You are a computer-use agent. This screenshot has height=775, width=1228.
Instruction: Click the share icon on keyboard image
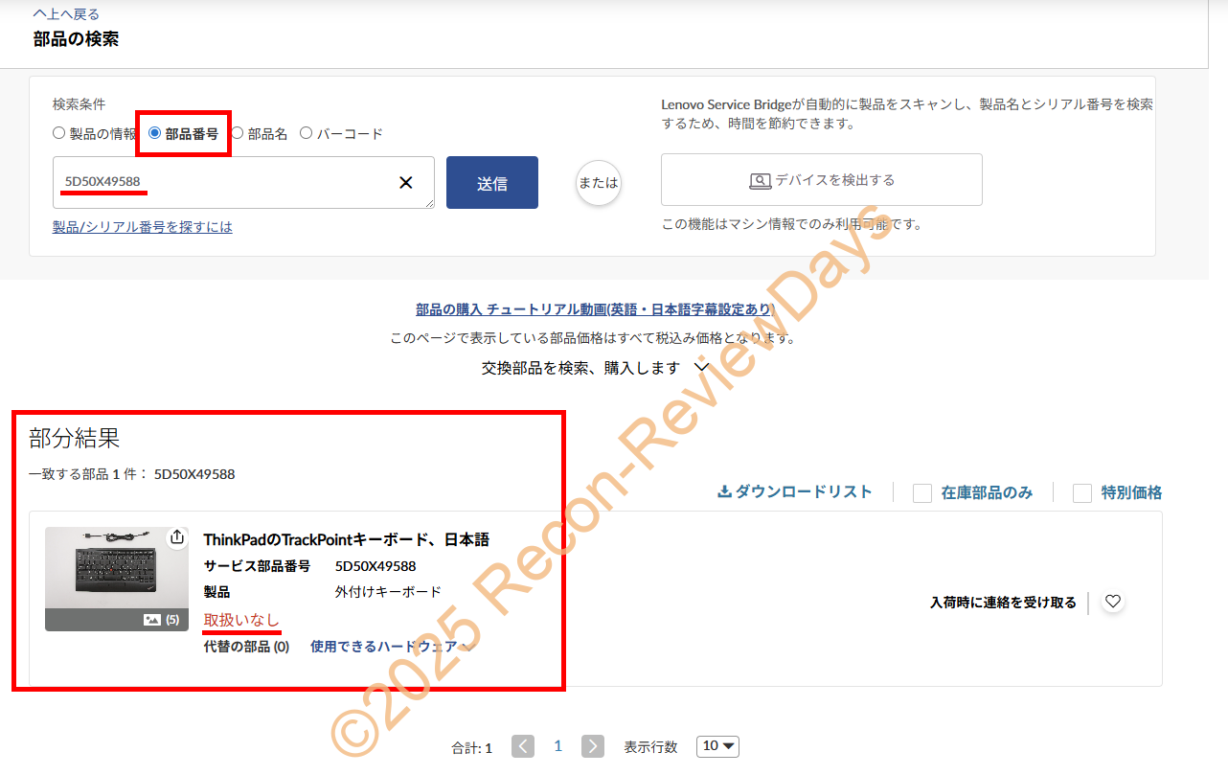[x=176, y=538]
